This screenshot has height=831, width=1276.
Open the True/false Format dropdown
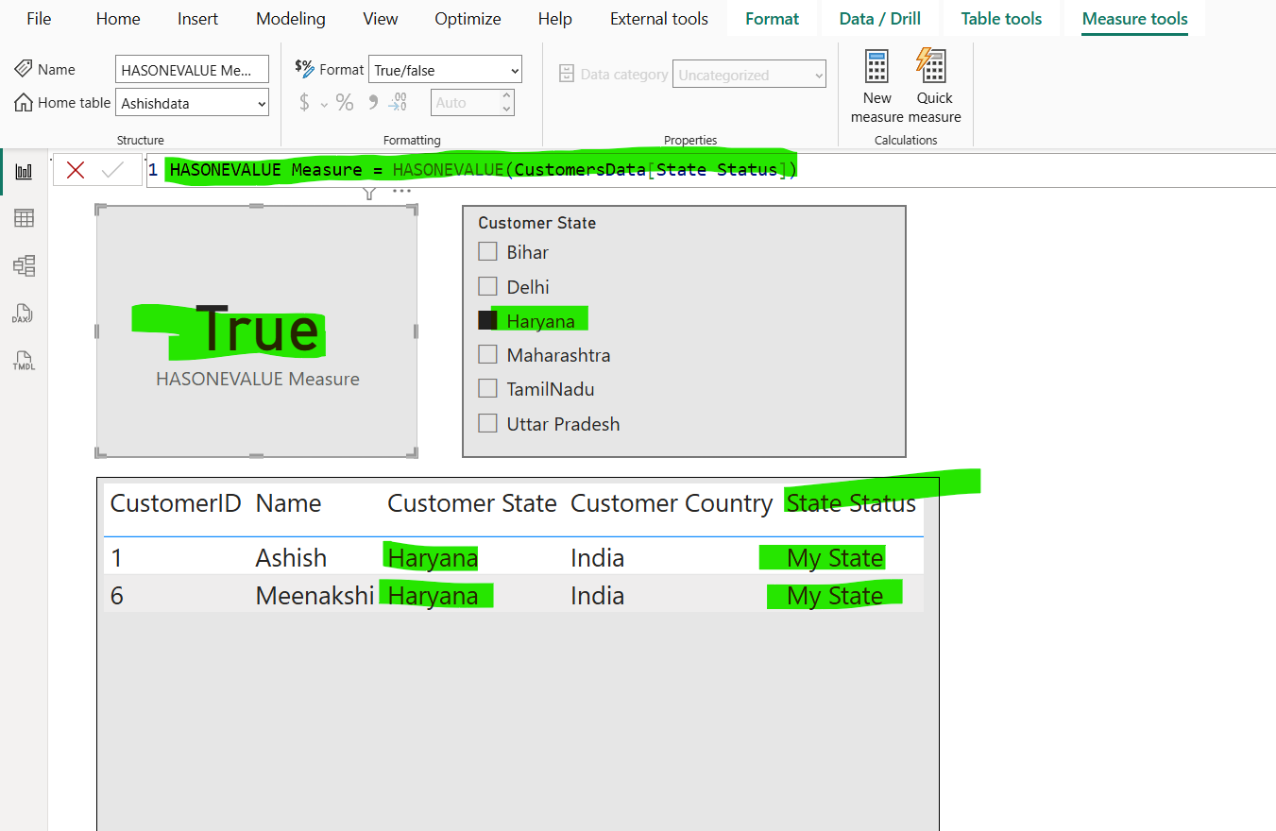pyautogui.click(x=445, y=69)
